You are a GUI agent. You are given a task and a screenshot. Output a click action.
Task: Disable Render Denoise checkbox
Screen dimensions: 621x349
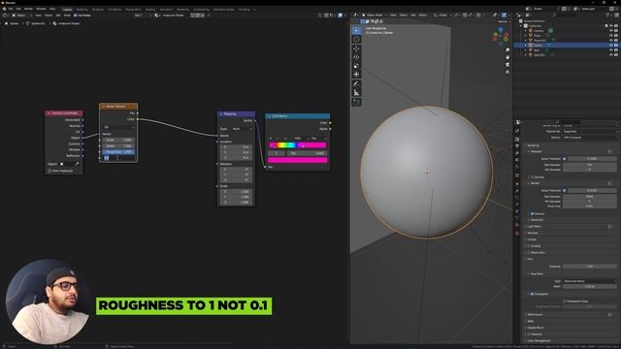(x=532, y=213)
